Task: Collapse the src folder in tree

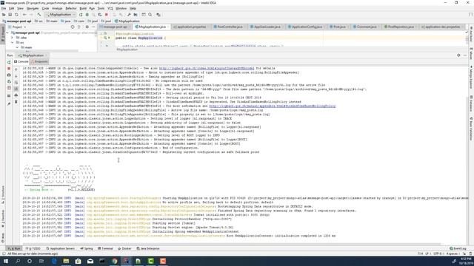Action: (13, 43)
